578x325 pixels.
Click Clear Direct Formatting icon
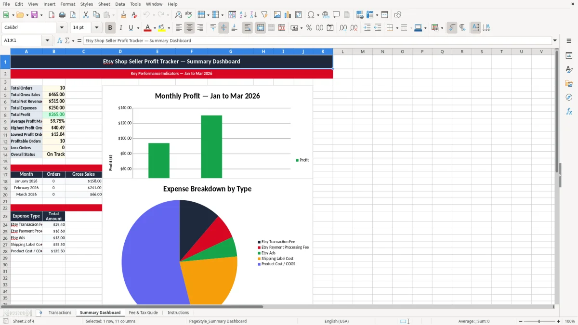[x=134, y=15]
